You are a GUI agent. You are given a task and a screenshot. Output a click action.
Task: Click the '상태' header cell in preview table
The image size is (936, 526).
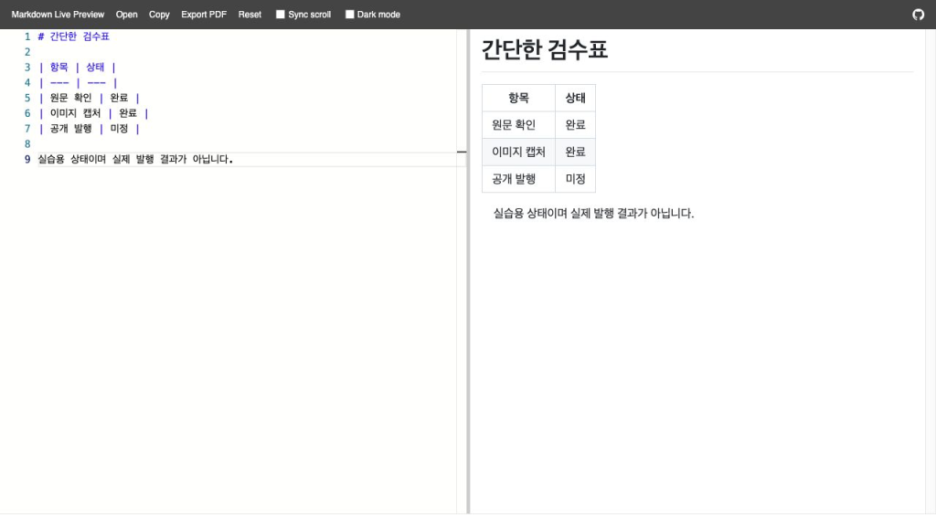[576, 98]
